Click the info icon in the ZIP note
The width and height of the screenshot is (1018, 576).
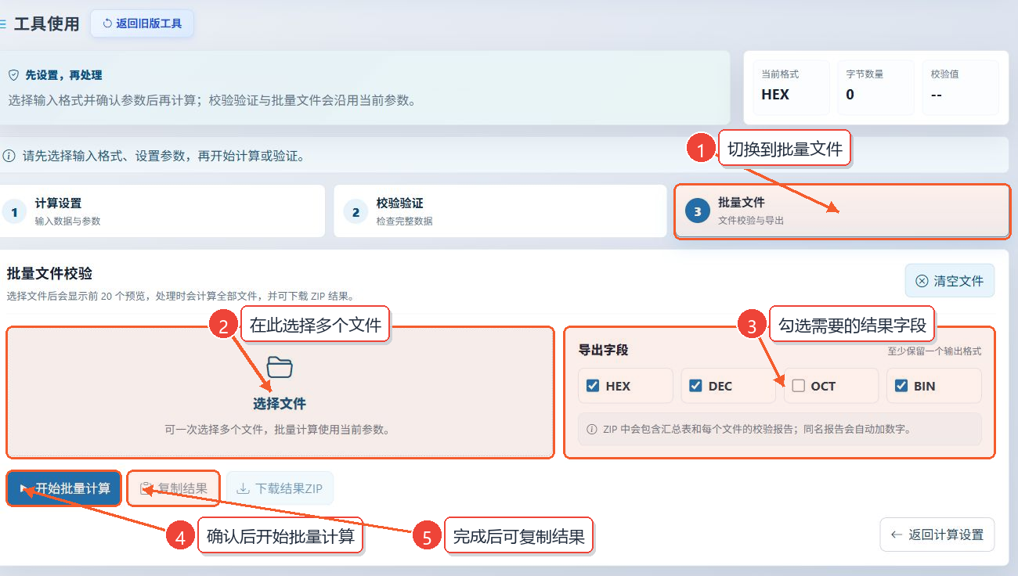(592, 429)
